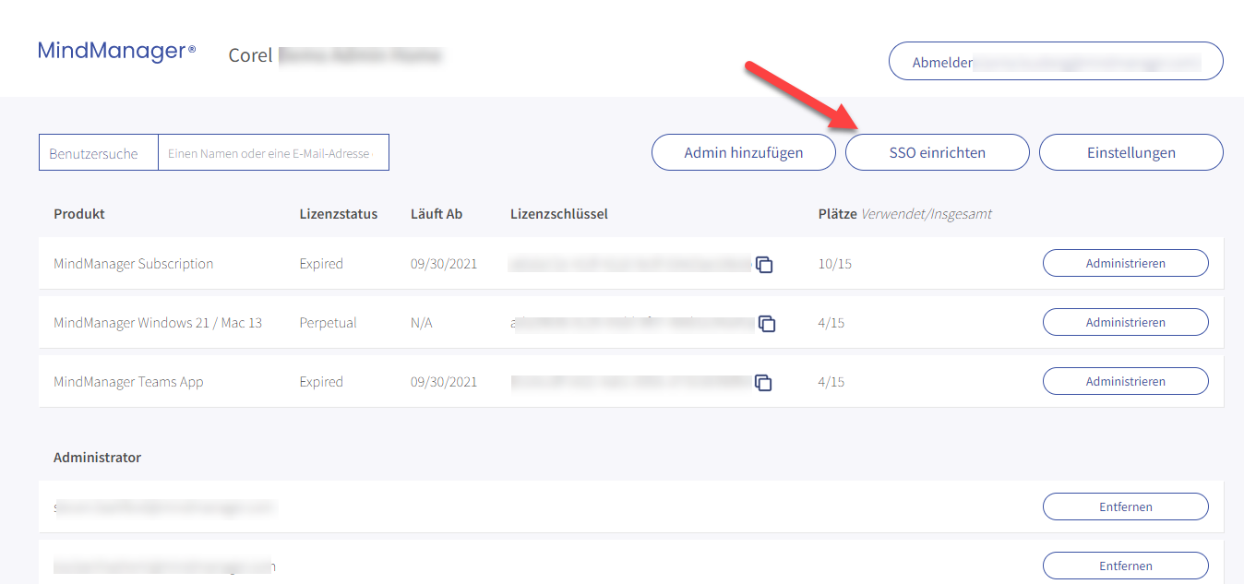Click SSO einrichten
This screenshot has width=1244, height=584.
point(938,152)
